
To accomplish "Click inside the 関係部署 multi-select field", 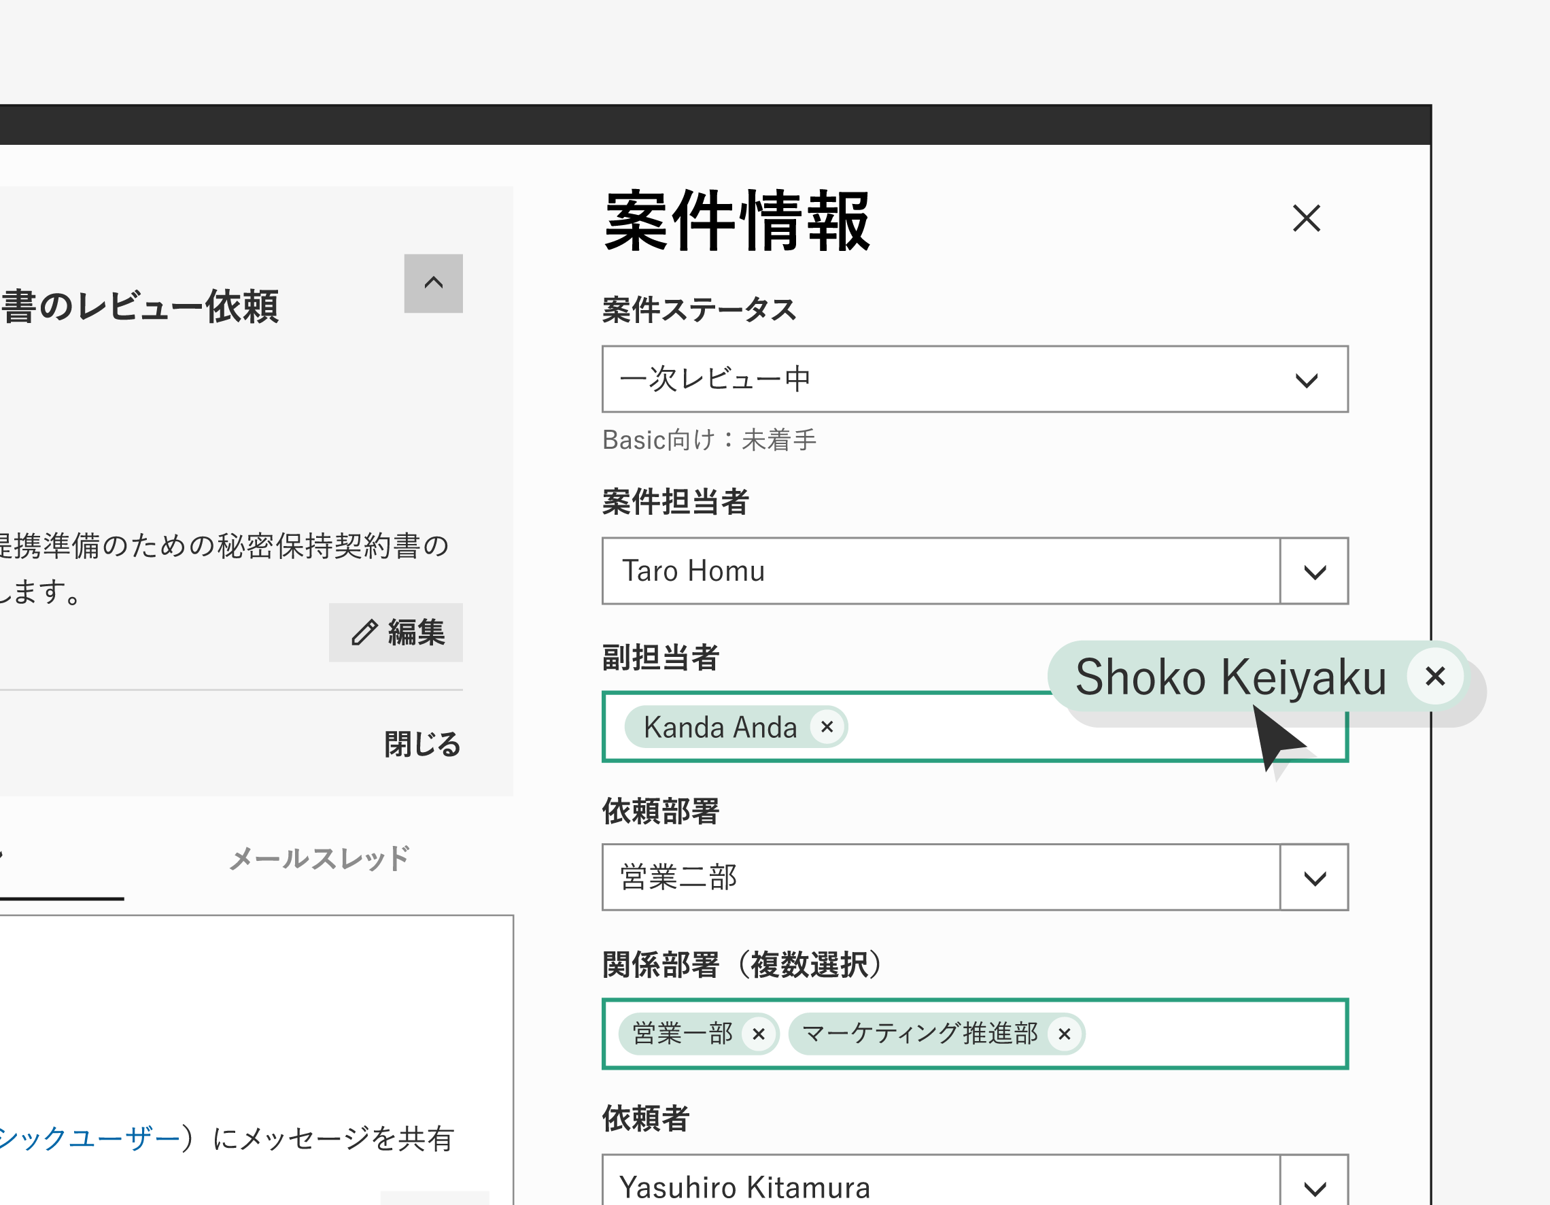I will tap(974, 1034).
